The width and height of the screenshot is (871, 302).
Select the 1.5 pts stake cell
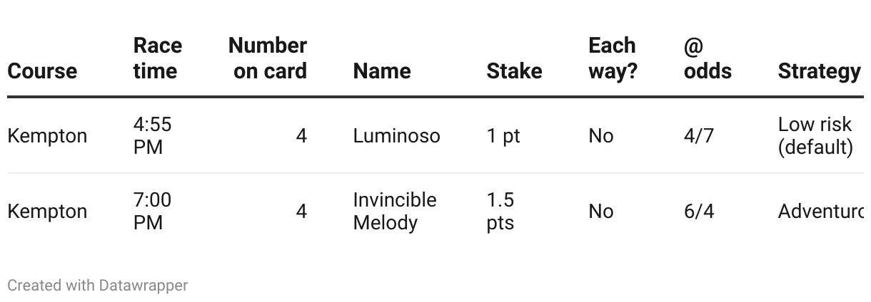click(500, 212)
